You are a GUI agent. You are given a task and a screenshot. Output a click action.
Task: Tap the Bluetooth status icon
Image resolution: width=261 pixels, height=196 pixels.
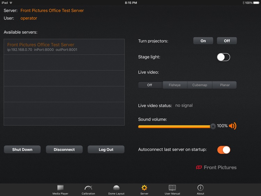tap(243, 3)
